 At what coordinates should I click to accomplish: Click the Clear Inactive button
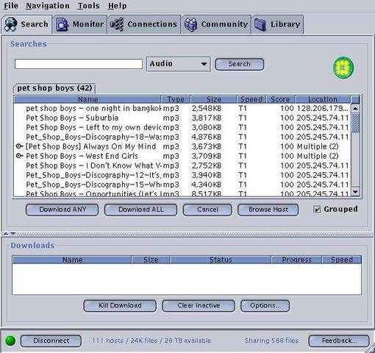(x=199, y=306)
